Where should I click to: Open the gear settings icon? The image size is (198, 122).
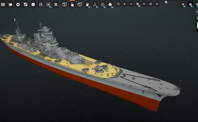tap(138, 4)
